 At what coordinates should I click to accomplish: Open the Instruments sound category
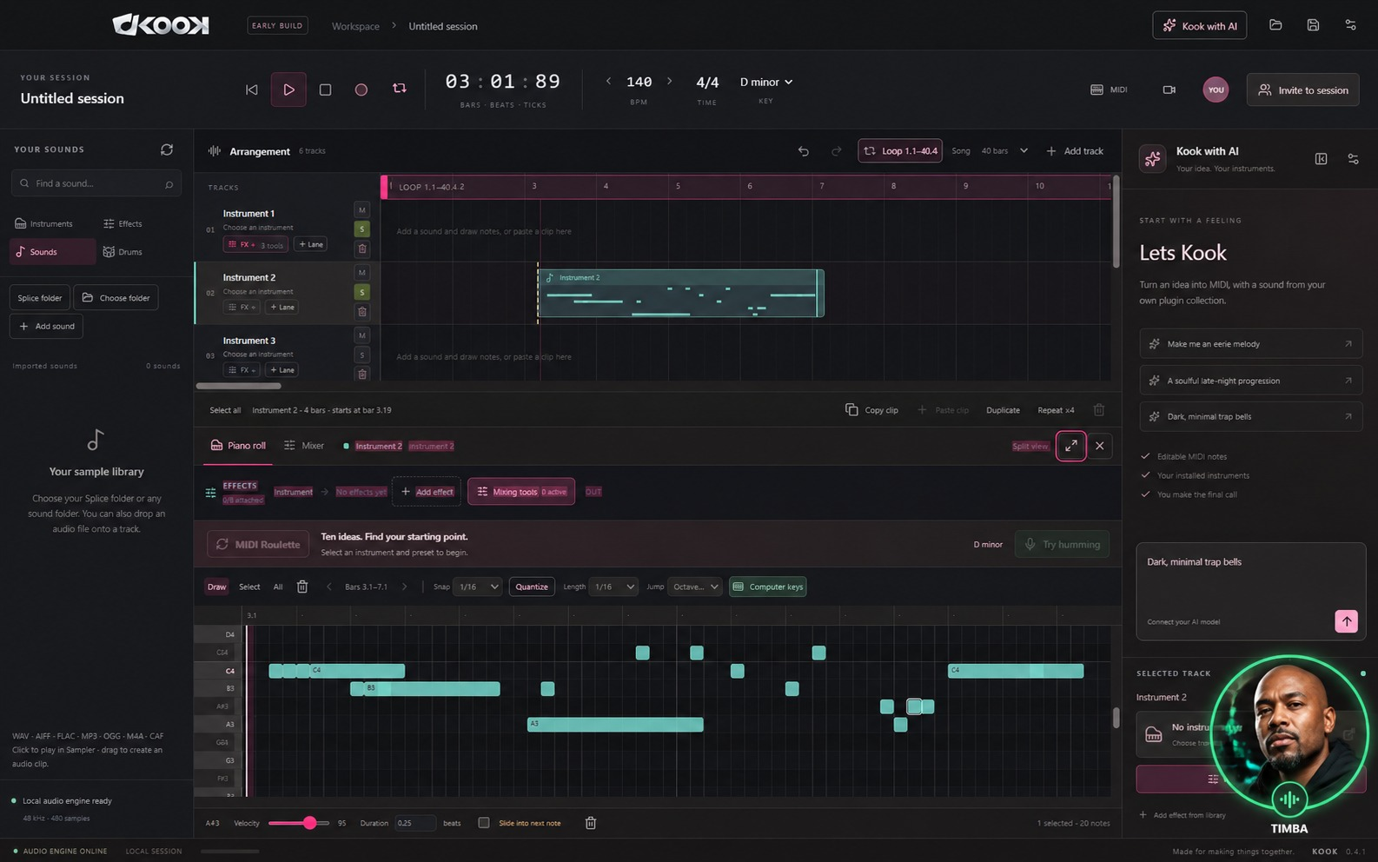(44, 224)
